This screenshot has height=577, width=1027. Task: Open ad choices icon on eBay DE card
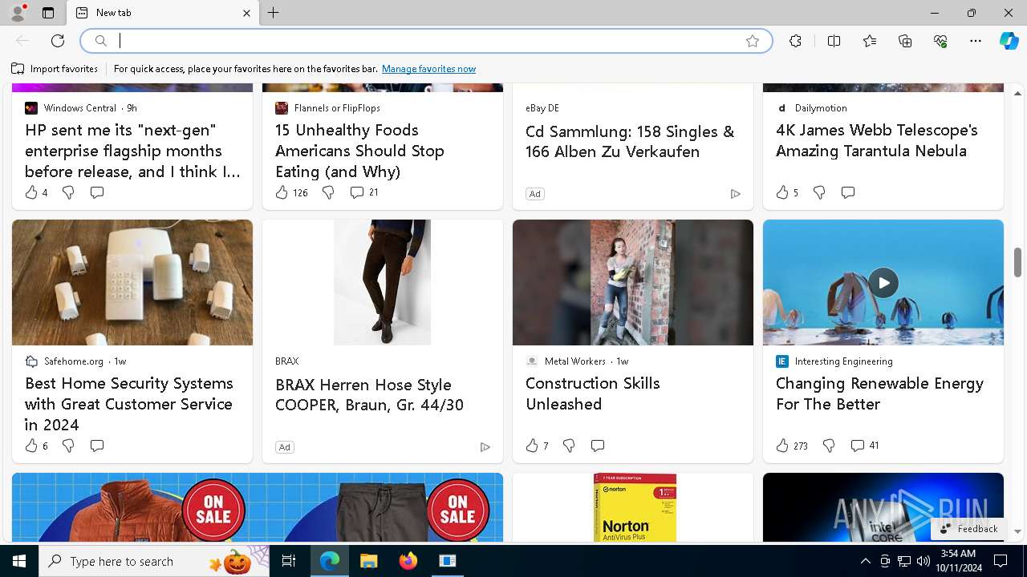pos(735,194)
